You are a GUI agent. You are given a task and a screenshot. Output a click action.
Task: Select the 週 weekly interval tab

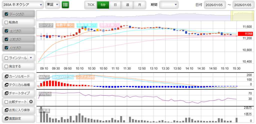pos(127,5)
